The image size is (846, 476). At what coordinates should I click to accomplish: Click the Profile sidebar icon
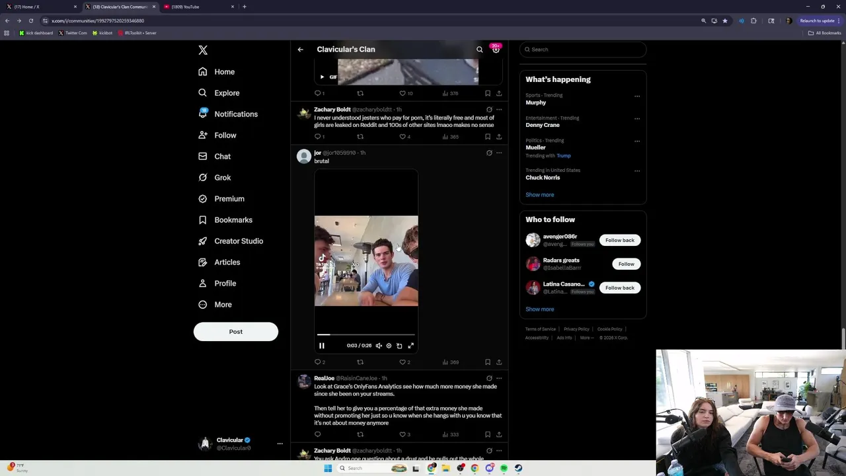pos(203,283)
